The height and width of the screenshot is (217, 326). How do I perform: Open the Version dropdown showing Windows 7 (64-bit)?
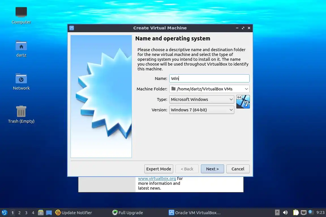coord(201,110)
